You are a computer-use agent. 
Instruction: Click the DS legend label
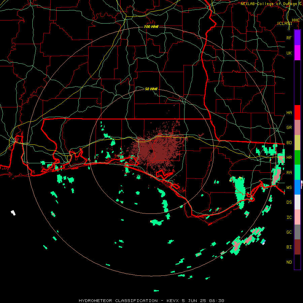coord(289,202)
